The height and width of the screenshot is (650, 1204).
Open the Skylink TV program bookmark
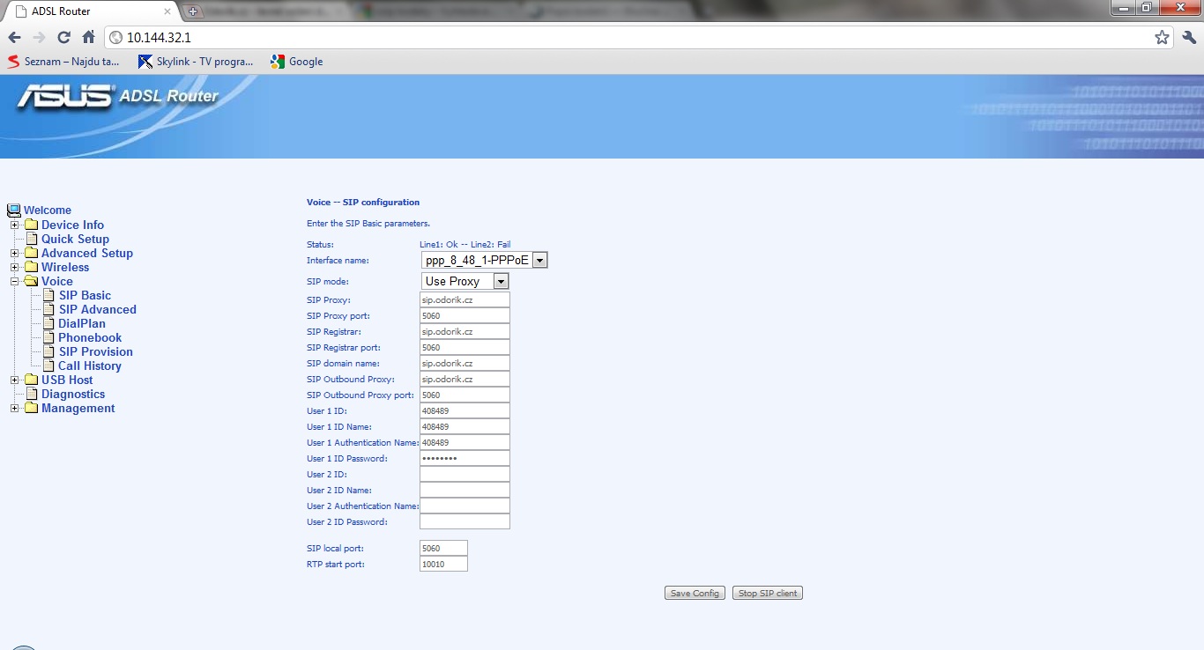[x=196, y=62]
